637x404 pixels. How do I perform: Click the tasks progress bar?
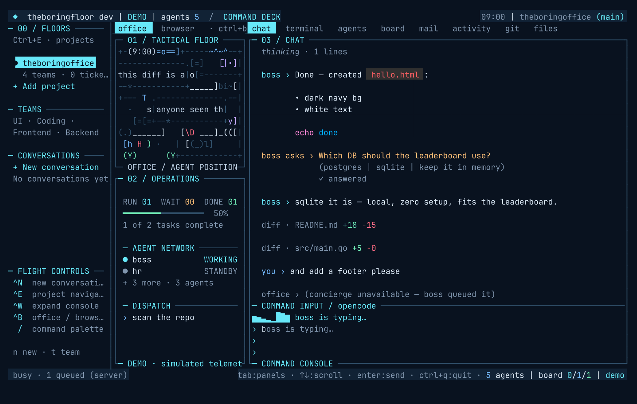click(x=163, y=213)
